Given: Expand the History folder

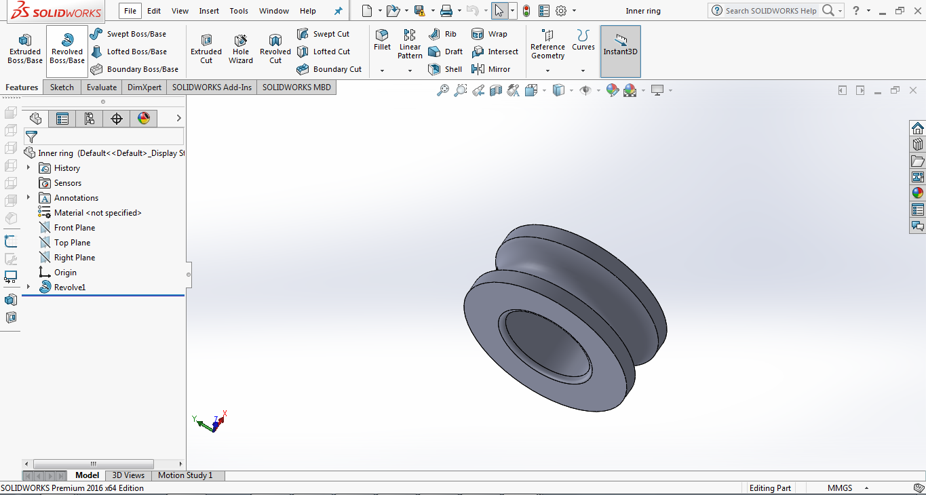Looking at the screenshot, I should point(28,168).
